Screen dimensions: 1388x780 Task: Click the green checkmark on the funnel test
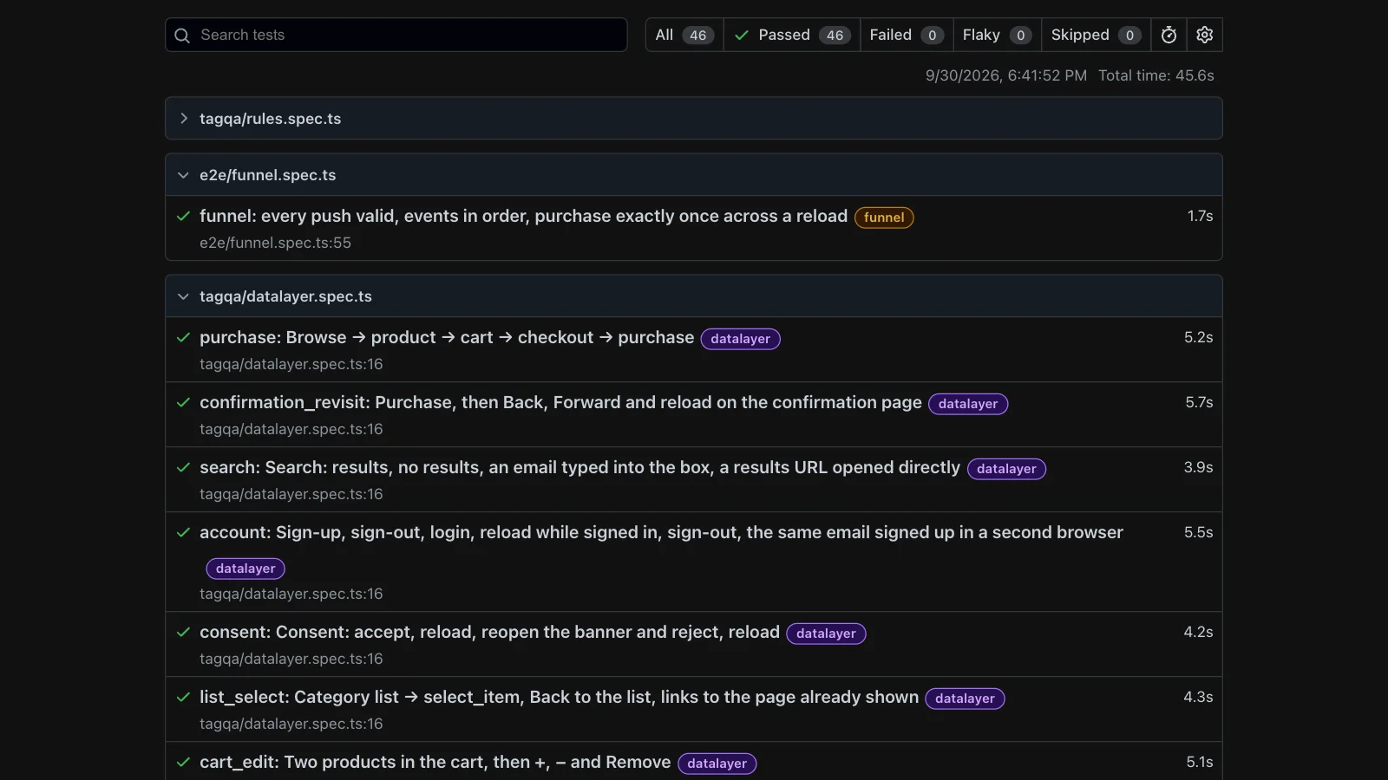183,216
